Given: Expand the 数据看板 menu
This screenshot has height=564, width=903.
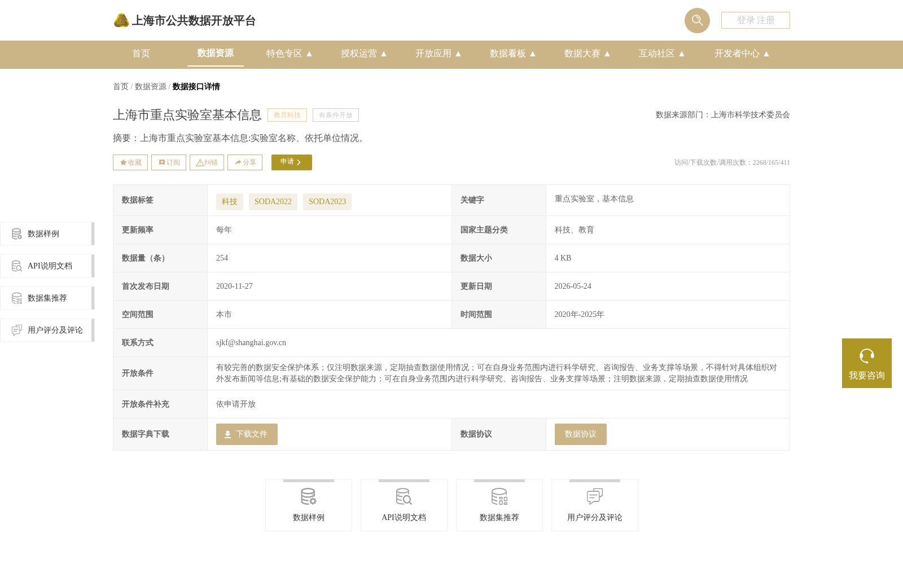Looking at the screenshot, I should 513,54.
